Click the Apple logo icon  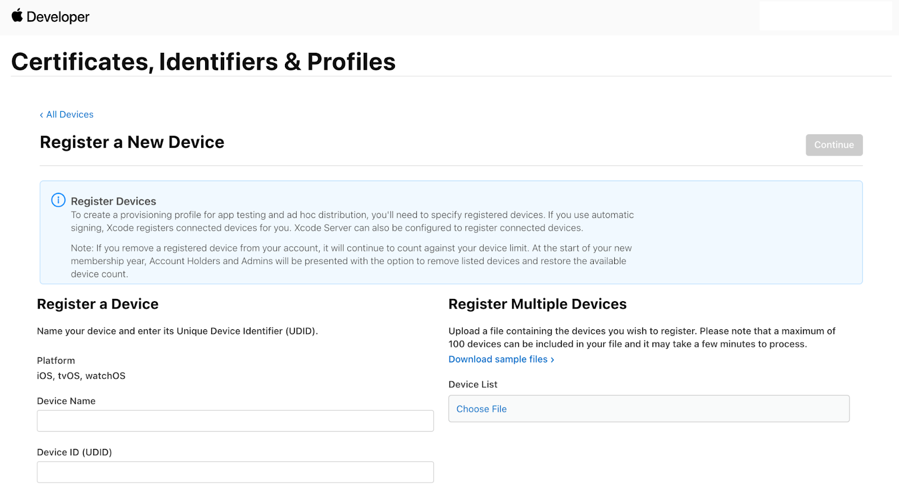point(17,16)
